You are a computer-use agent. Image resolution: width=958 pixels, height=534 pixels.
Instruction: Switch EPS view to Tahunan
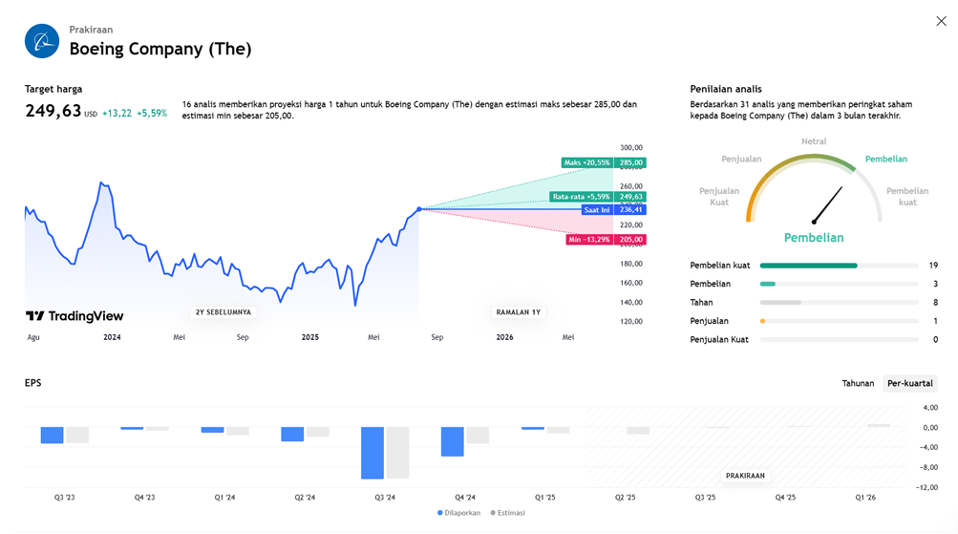tap(858, 383)
